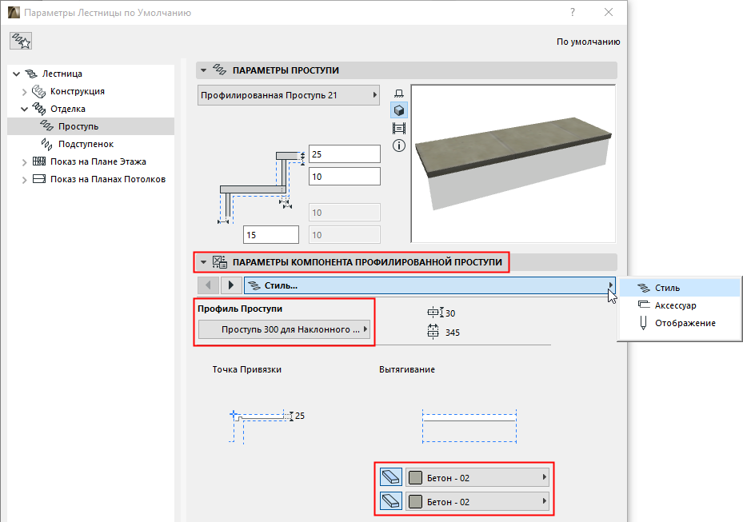The height and width of the screenshot is (522, 743).
Task: Toggle the top surface override button
Action: pyautogui.click(x=392, y=478)
